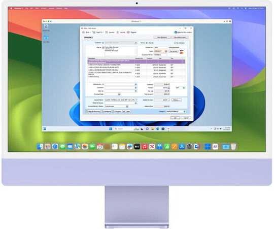Open the Email toolbar option

[x=86, y=32]
